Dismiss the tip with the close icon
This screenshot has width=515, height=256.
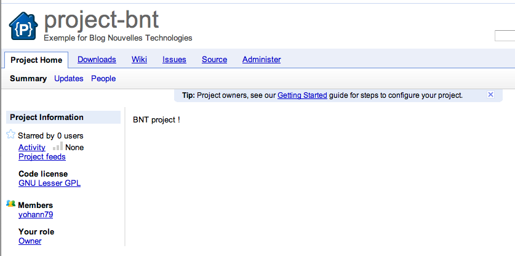tap(490, 95)
